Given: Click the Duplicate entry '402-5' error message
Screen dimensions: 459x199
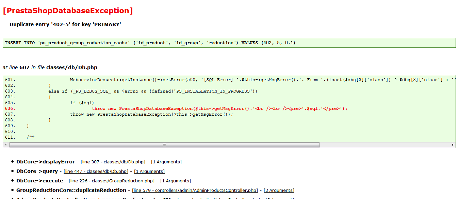Looking at the screenshot, I should 65,24.
